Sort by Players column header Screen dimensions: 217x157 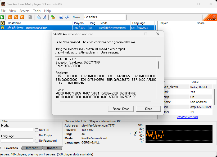80,23
